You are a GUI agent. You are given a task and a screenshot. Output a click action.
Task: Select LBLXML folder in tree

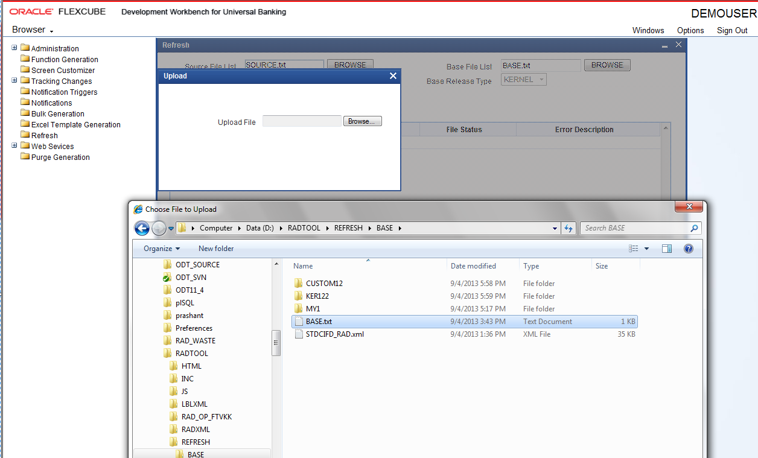pyautogui.click(x=194, y=404)
